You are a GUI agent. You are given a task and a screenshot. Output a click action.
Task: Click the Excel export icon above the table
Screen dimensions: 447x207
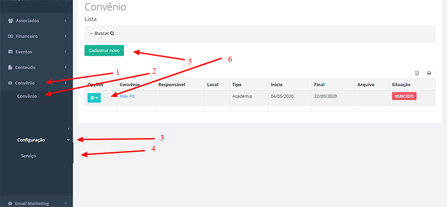coord(417,73)
